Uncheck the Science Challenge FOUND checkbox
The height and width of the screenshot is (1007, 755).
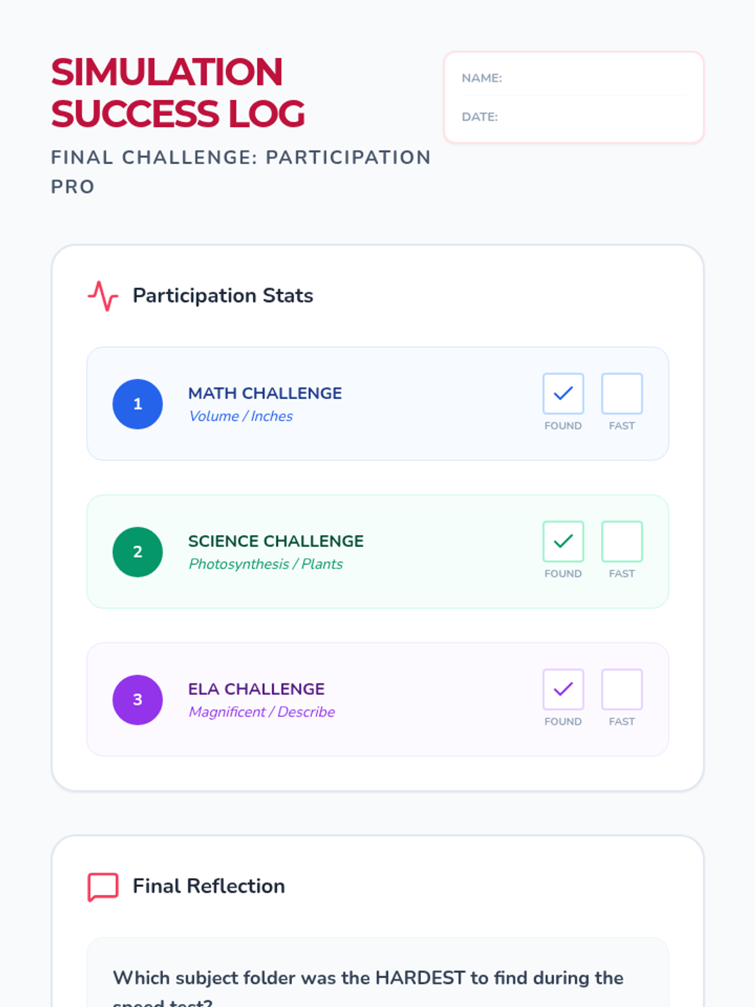pos(563,541)
